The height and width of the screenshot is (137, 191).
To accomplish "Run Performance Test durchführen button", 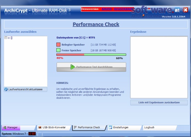I will pyautogui.click(x=91, y=67).
